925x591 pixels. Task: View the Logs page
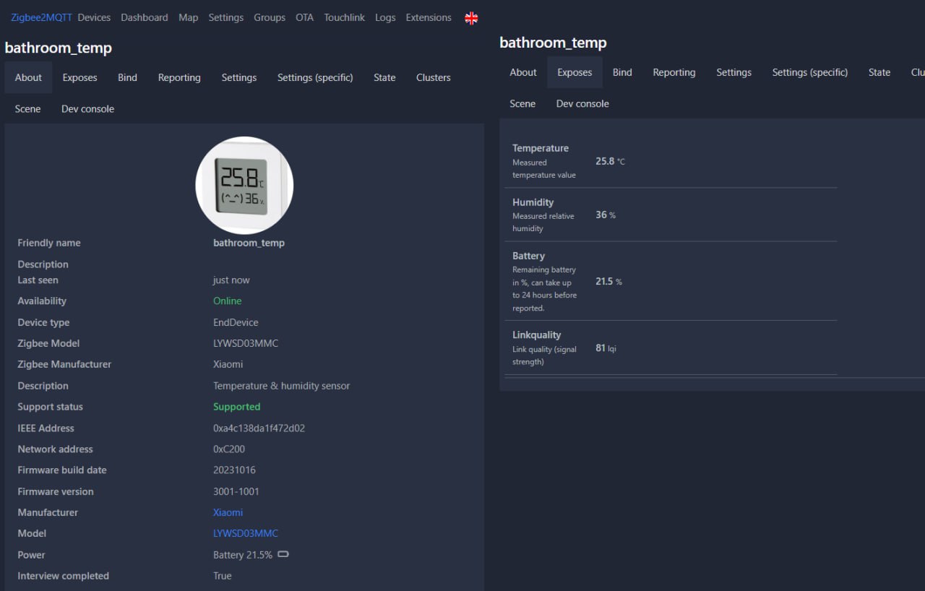coord(385,17)
